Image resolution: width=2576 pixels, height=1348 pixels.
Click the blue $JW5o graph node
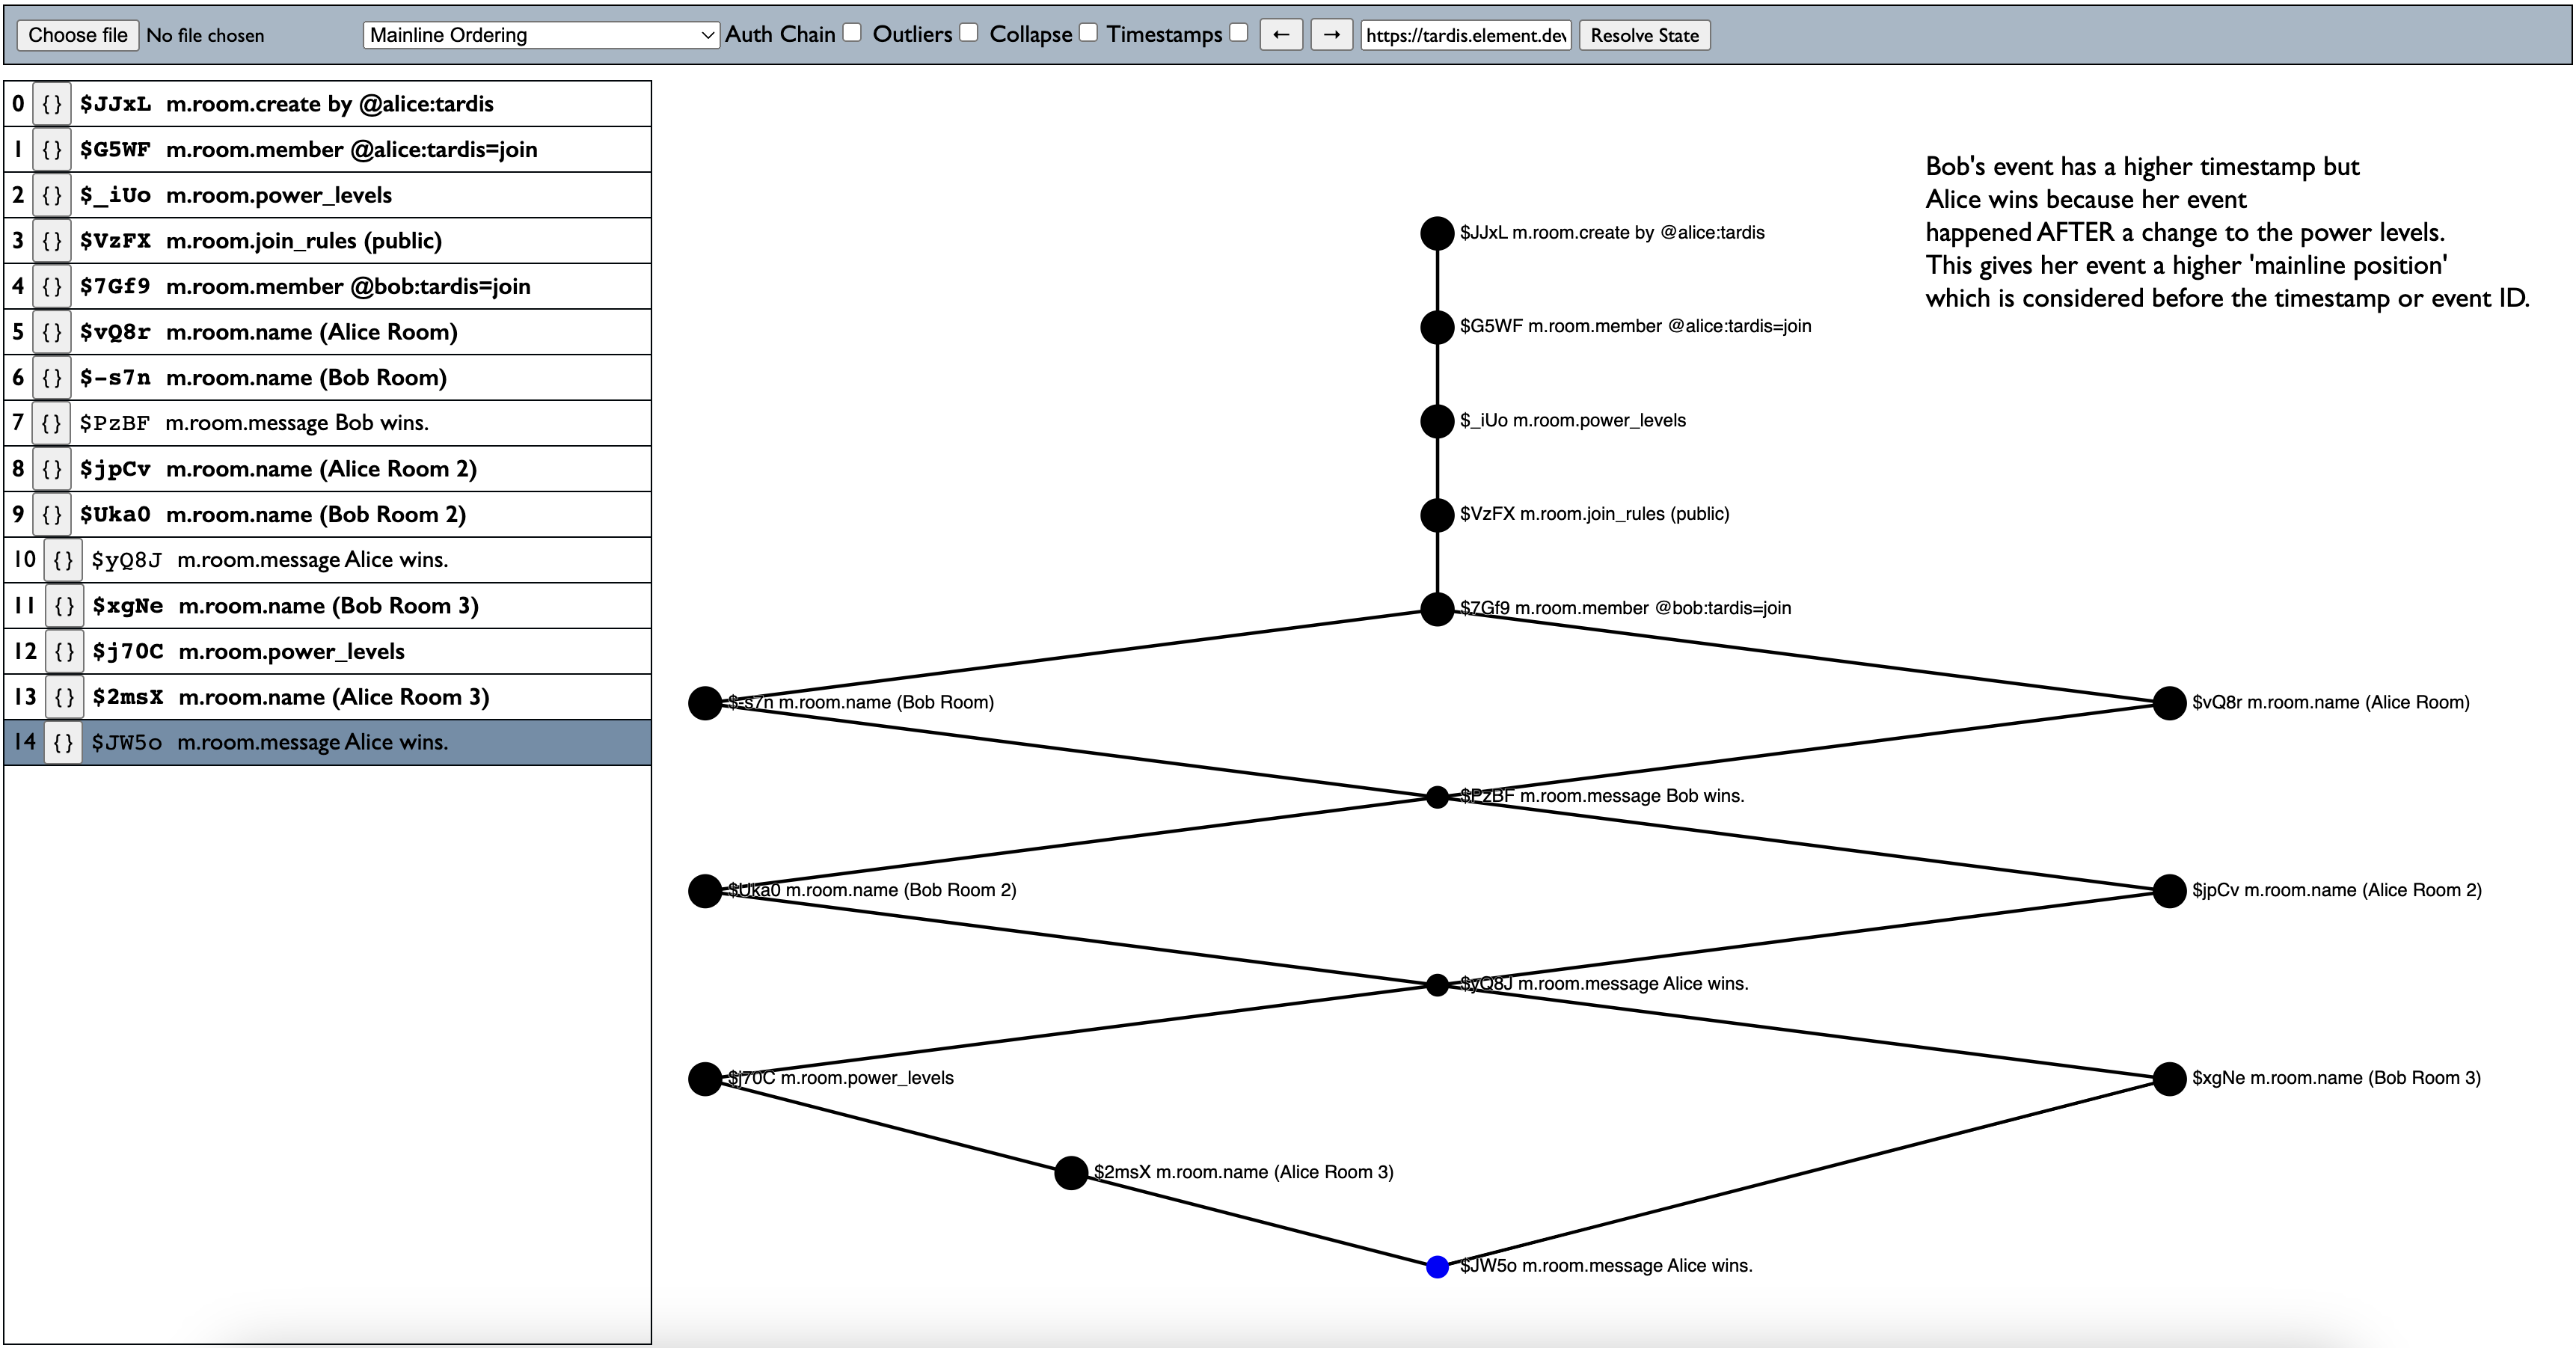(1437, 1266)
